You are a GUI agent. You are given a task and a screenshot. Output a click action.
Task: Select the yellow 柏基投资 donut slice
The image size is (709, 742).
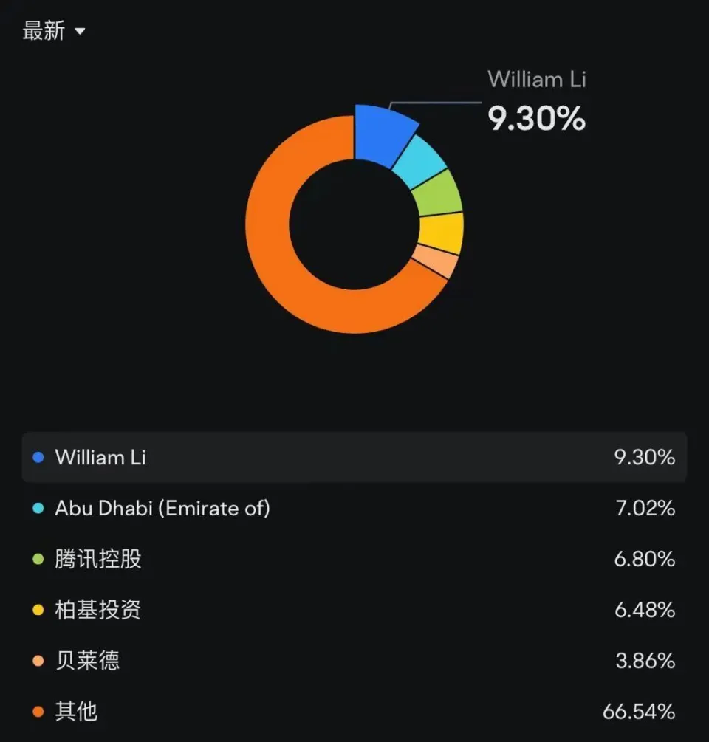pos(442,233)
